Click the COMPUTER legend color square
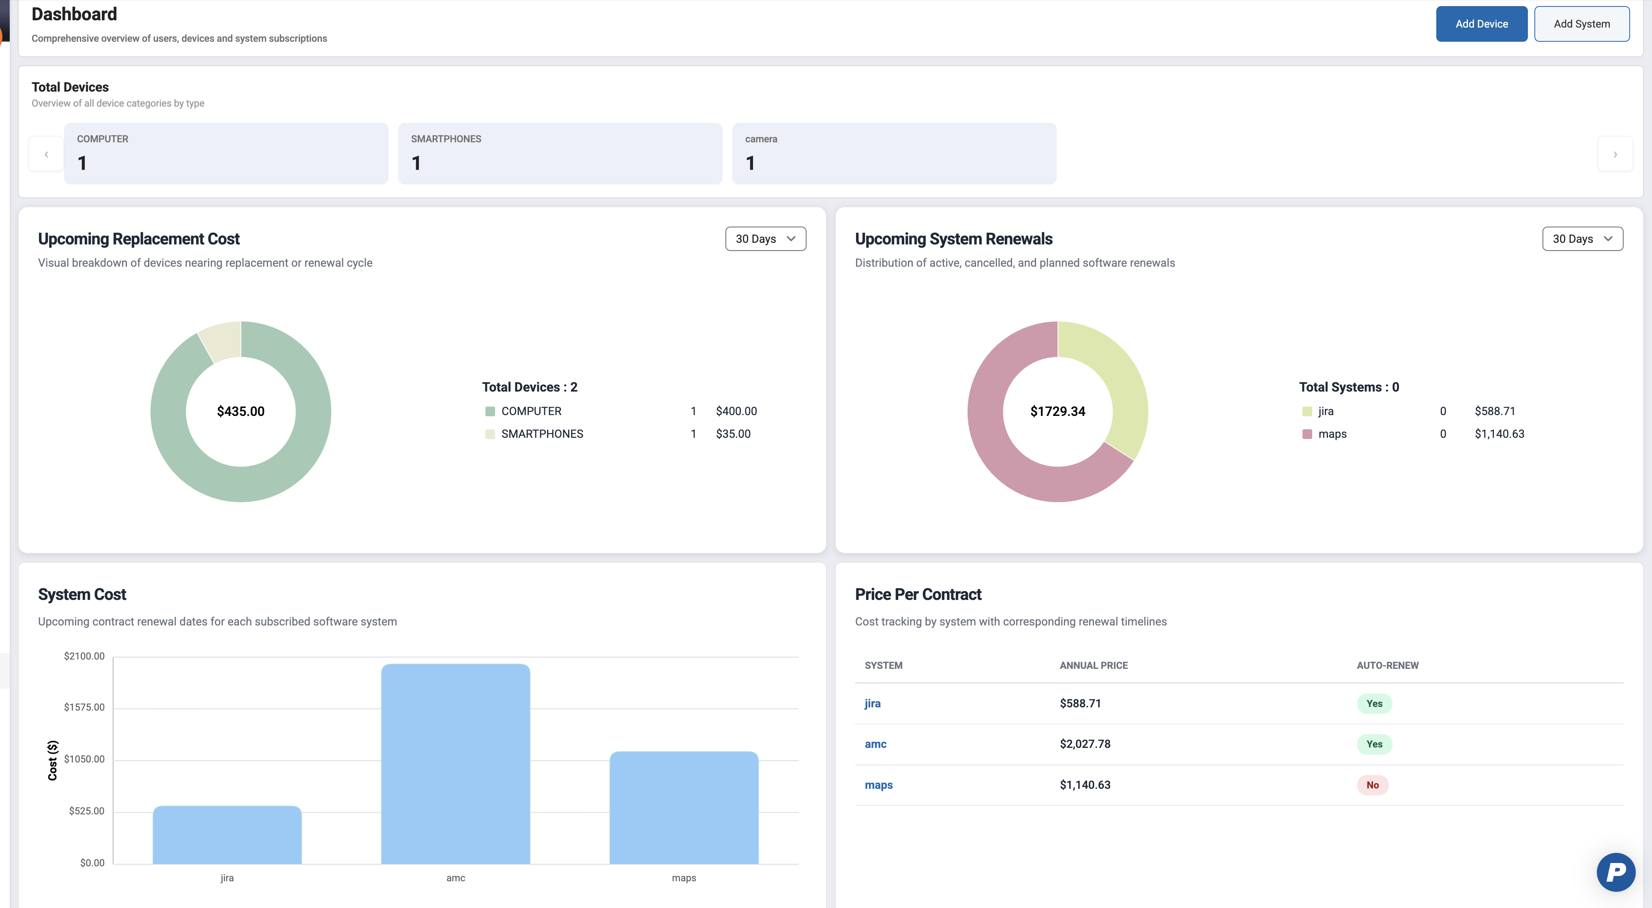1652x908 pixels. click(490, 411)
